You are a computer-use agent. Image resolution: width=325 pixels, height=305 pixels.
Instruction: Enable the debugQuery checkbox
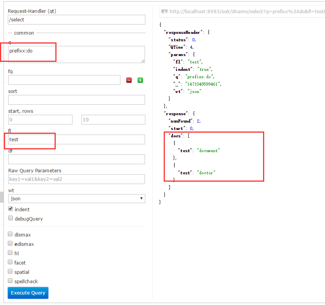point(11,218)
